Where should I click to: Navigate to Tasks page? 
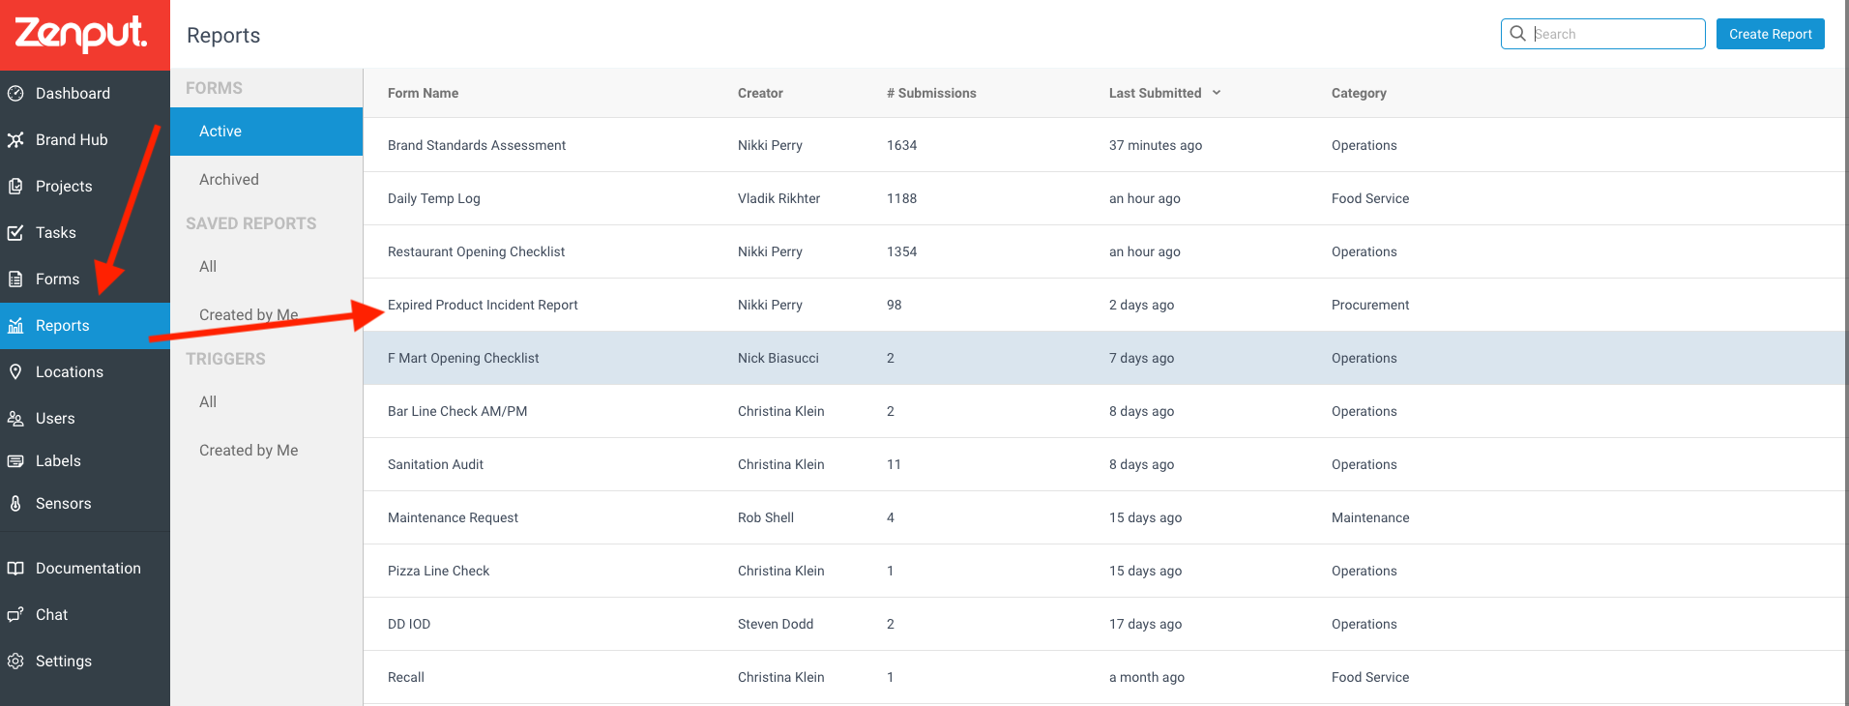[85, 233]
